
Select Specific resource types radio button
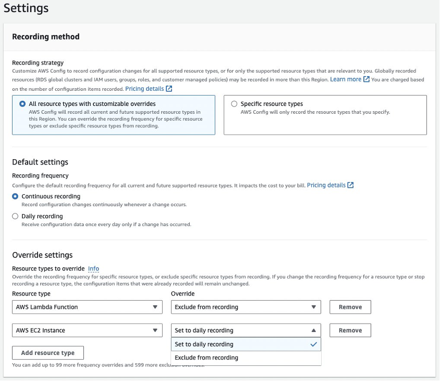(x=234, y=103)
